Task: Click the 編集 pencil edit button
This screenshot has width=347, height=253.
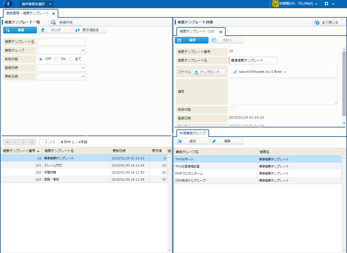Action: point(226,141)
